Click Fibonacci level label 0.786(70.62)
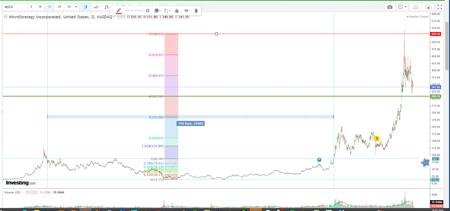This screenshot has width=450, height=211. (x=154, y=163)
